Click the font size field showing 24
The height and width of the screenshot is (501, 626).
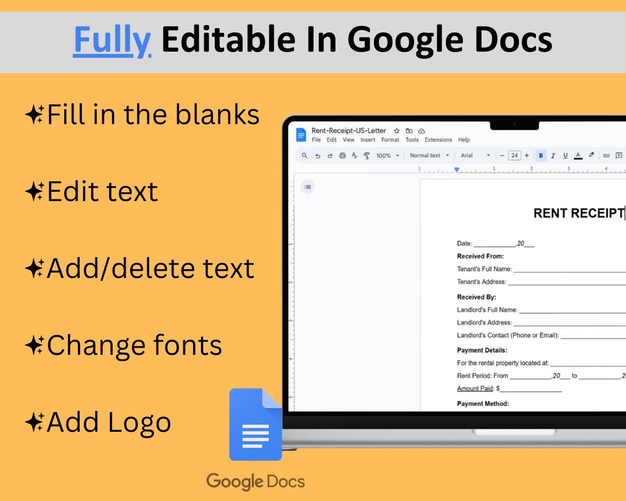click(514, 155)
